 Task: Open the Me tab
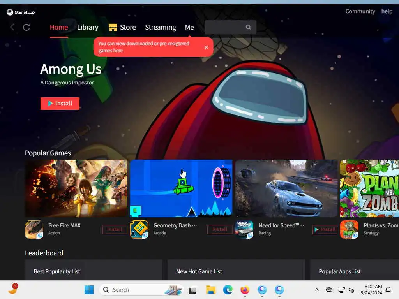pos(189,27)
